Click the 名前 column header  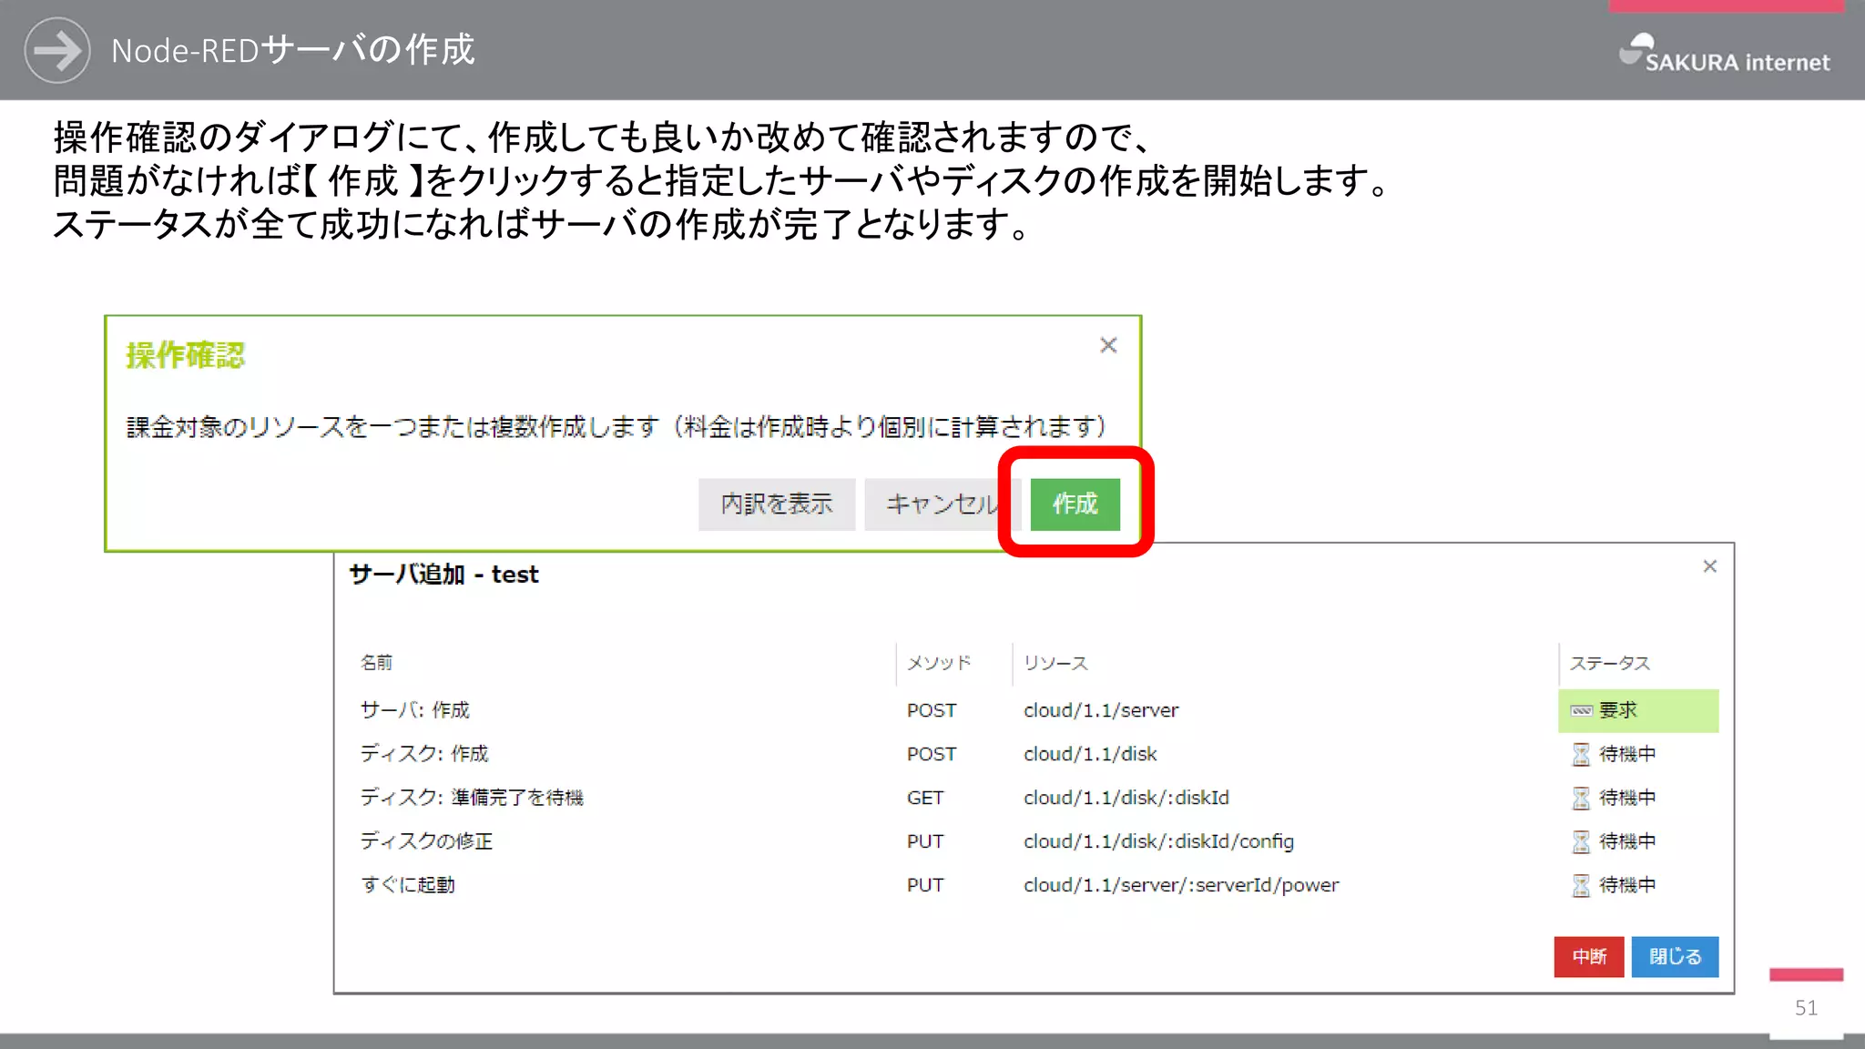[x=376, y=663]
